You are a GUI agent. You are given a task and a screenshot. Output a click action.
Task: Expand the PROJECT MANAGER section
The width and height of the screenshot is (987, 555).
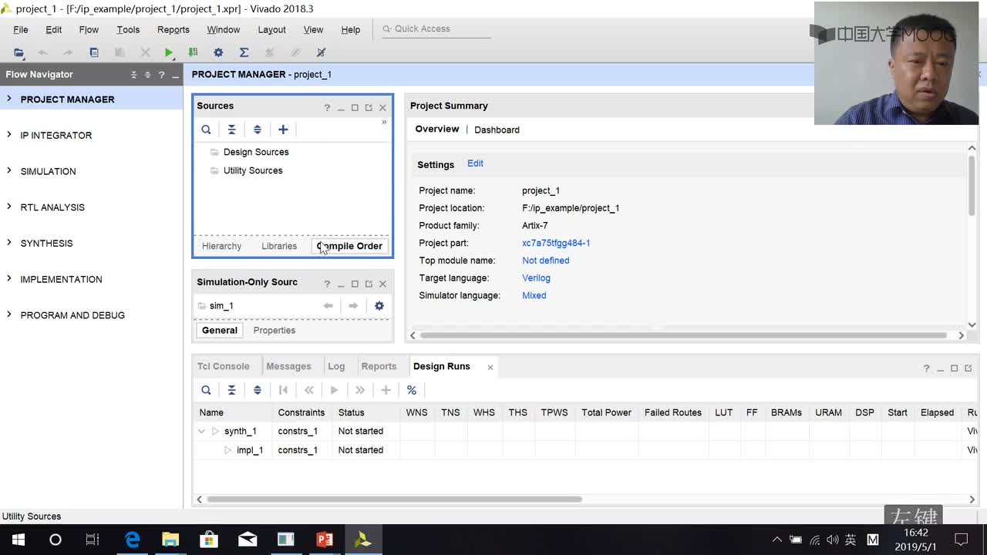(x=9, y=99)
